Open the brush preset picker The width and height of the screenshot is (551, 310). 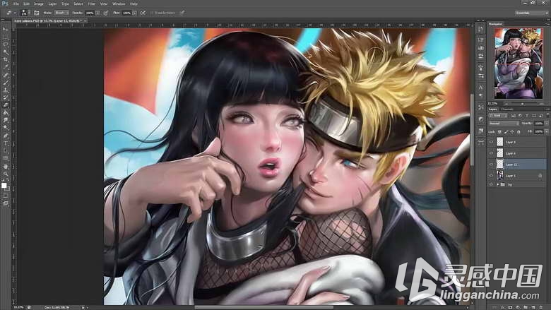(x=25, y=13)
